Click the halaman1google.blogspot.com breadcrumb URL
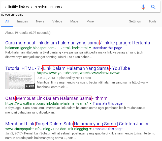This screenshot has height=141, width=162. coord(46,48)
